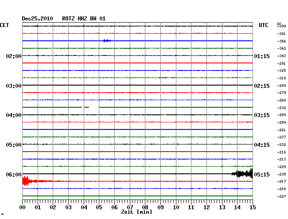Click the 08 minute axis label
This screenshot has height=219, width=288.
(x=145, y=207)
